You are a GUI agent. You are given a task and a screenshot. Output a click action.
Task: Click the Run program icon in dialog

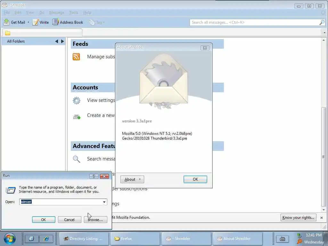pos(11,190)
